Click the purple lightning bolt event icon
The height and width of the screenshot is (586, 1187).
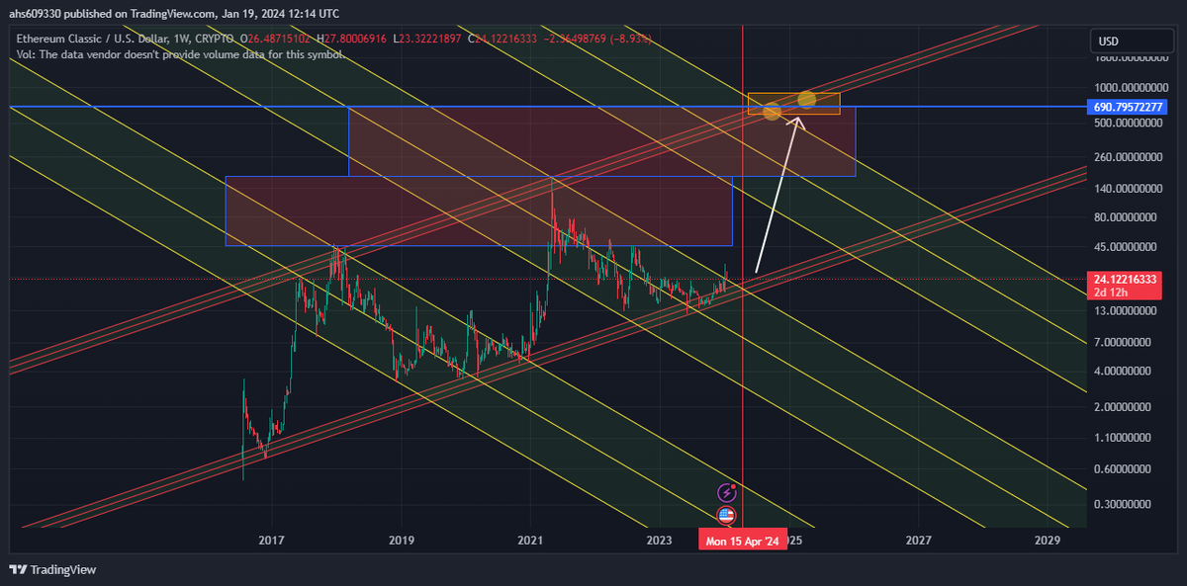pyautogui.click(x=726, y=492)
